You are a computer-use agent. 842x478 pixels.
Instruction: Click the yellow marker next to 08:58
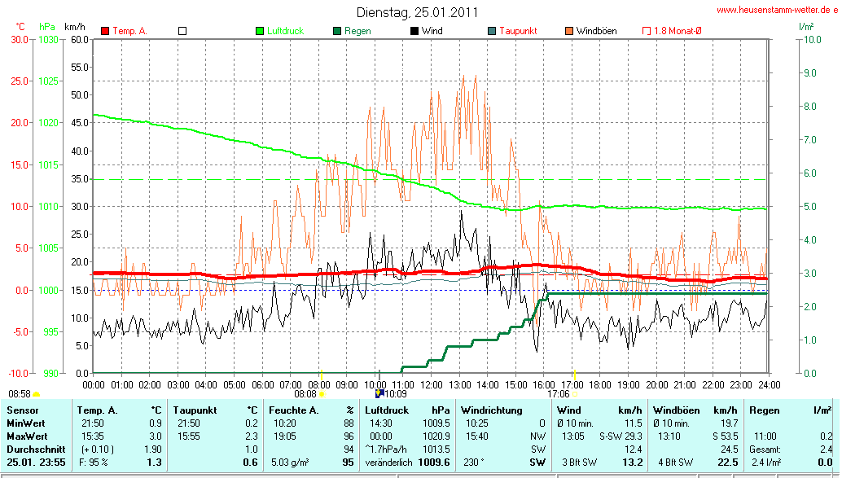tap(36, 394)
